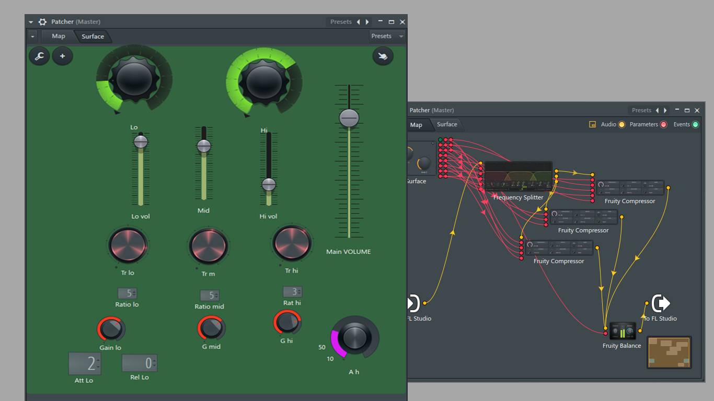Click the To FL Studio output node
The width and height of the screenshot is (714, 401).
pos(661,303)
